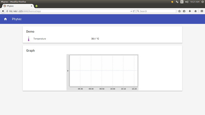Viewport: 205px width, 115px height.
Task: Click the Demo section heading
Action: tap(30, 31)
